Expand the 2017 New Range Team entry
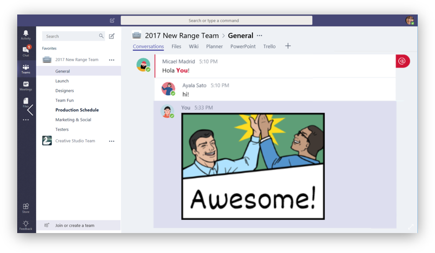The width and height of the screenshot is (435, 253). point(77,60)
